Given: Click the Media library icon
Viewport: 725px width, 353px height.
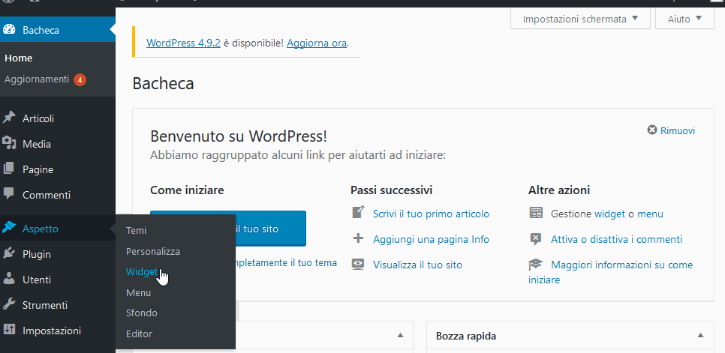Looking at the screenshot, I should click(8, 143).
